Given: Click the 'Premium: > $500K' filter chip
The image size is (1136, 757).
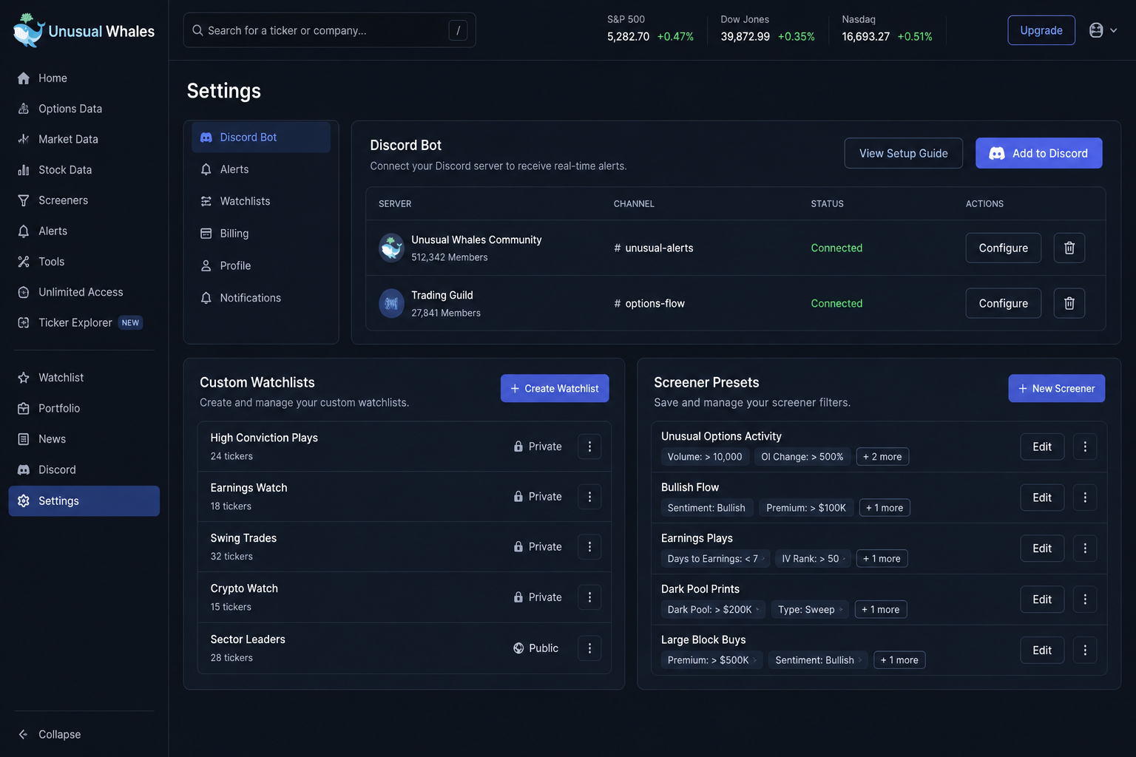Looking at the screenshot, I should click(711, 660).
